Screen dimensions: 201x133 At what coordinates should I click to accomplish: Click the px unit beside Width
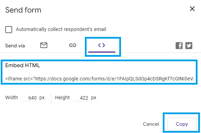coord(42,98)
